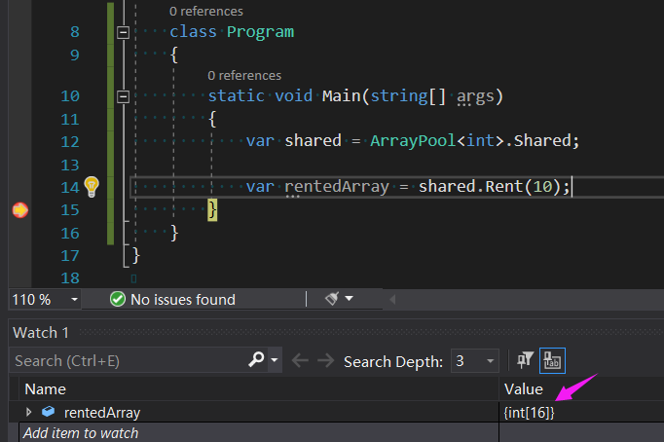Collapse the class Program code block
664x442 pixels.
(123, 32)
